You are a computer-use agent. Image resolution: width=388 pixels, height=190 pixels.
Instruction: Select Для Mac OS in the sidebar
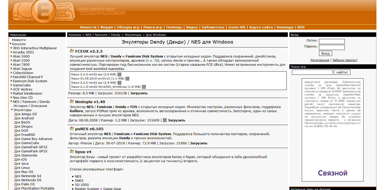24,172
